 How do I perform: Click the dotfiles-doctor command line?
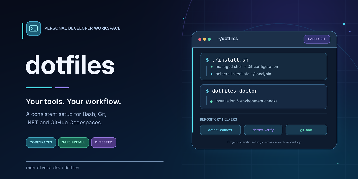click(x=232, y=91)
